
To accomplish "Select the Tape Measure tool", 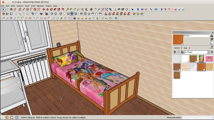I will 68,9.
